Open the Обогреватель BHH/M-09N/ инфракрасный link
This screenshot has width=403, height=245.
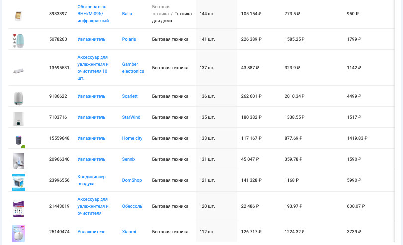pos(93,14)
